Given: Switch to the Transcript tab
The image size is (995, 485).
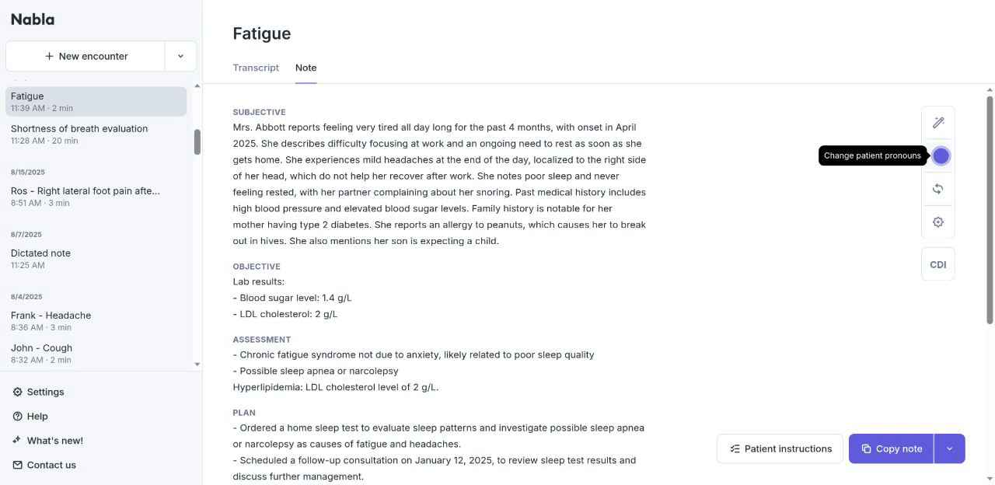Looking at the screenshot, I should (256, 68).
